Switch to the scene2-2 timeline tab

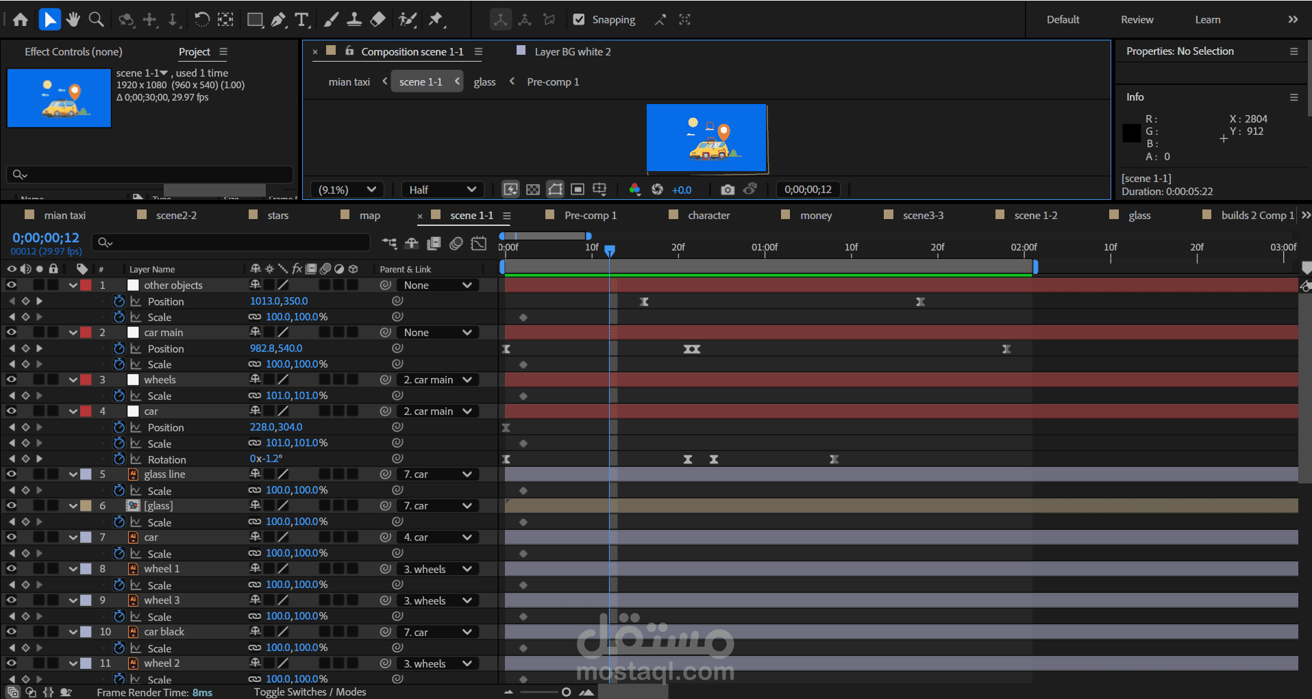176,215
